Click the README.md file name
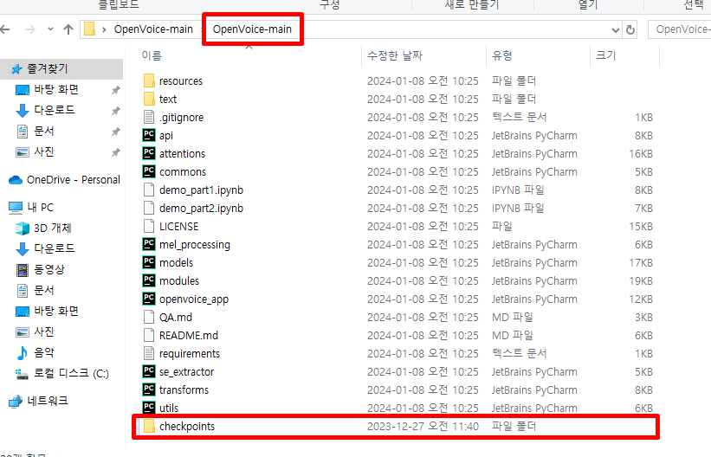 coord(189,336)
